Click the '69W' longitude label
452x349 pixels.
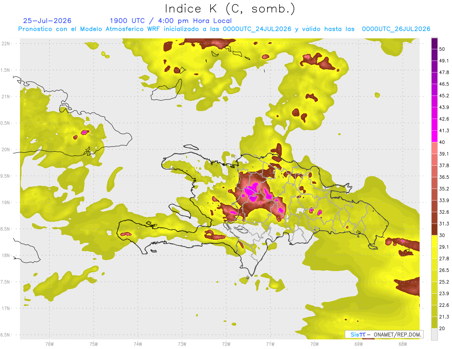359,344
